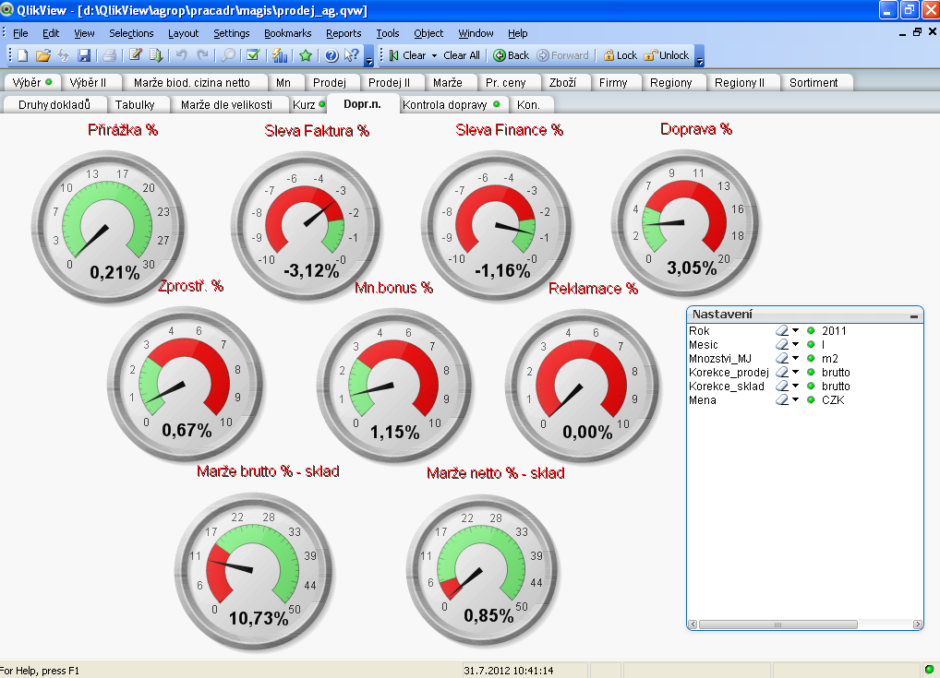
Task: Click the Reklamace % gauge
Action: point(582,386)
